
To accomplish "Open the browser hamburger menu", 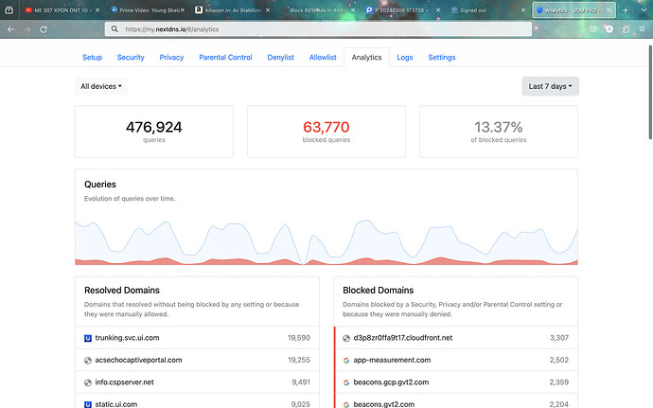I will (x=643, y=29).
